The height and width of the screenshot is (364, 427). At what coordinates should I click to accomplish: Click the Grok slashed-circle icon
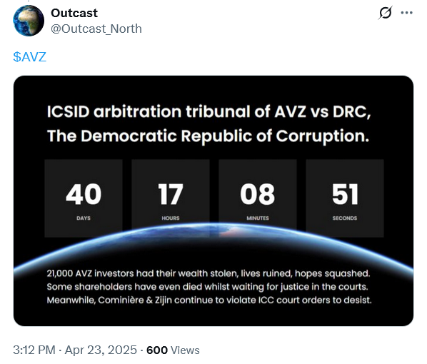point(385,13)
